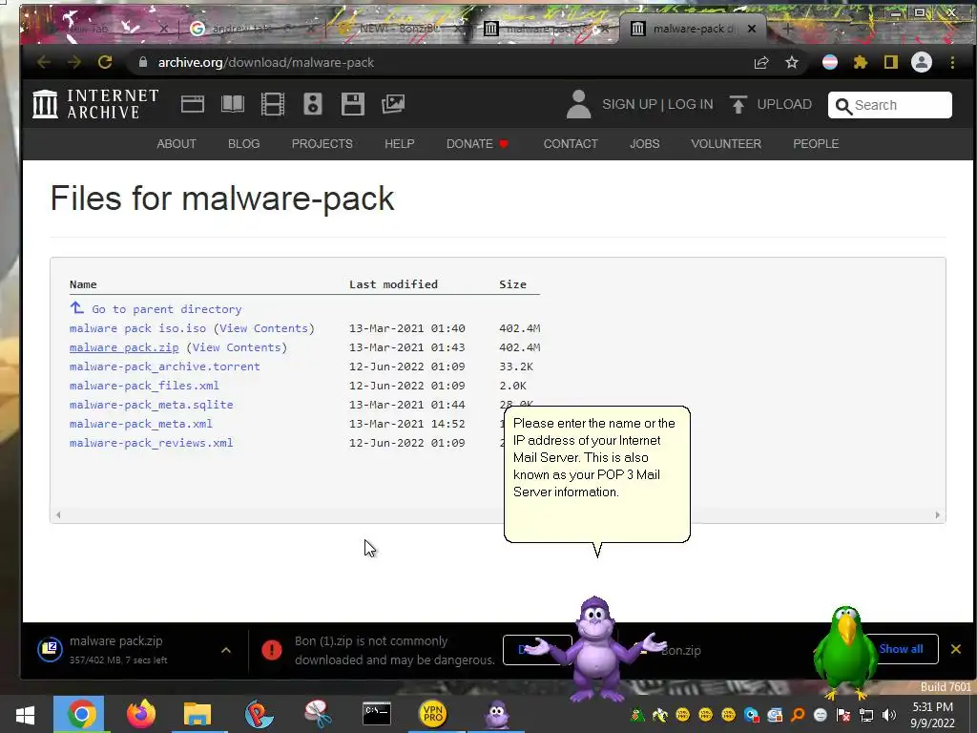This screenshot has height=733, width=977.
Task: Click the SIGN UP link
Action: [x=630, y=104]
